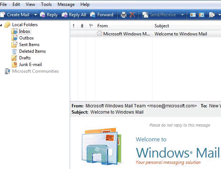Collapse the Local Folders tree node

point(1,25)
